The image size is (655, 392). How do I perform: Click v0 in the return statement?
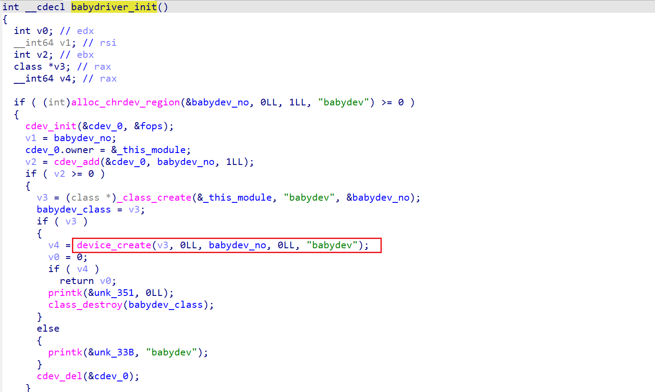[105, 281]
